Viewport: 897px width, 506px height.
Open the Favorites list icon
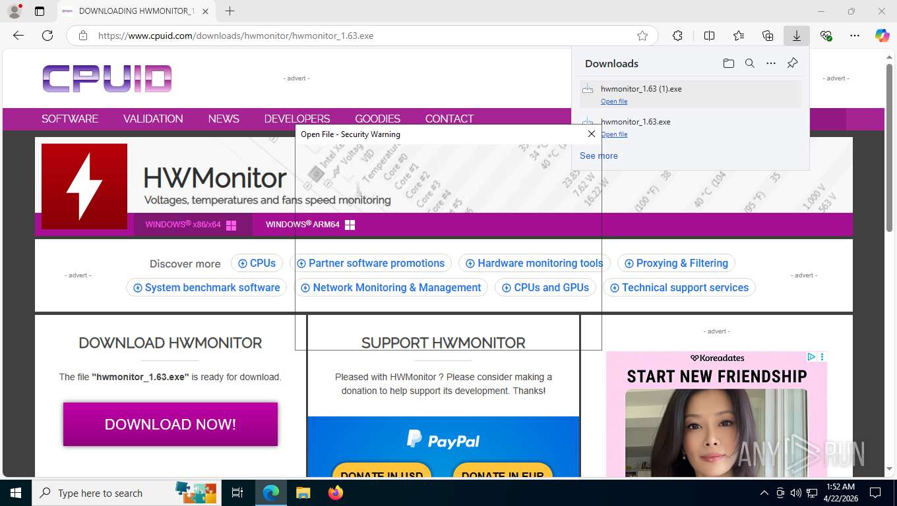[739, 36]
